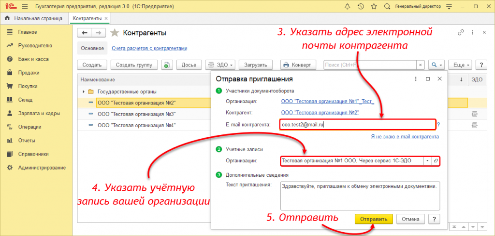The width and height of the screenshot is (495, 236).
Task: Open form options three-dots menu
Action: pos(473,32)
